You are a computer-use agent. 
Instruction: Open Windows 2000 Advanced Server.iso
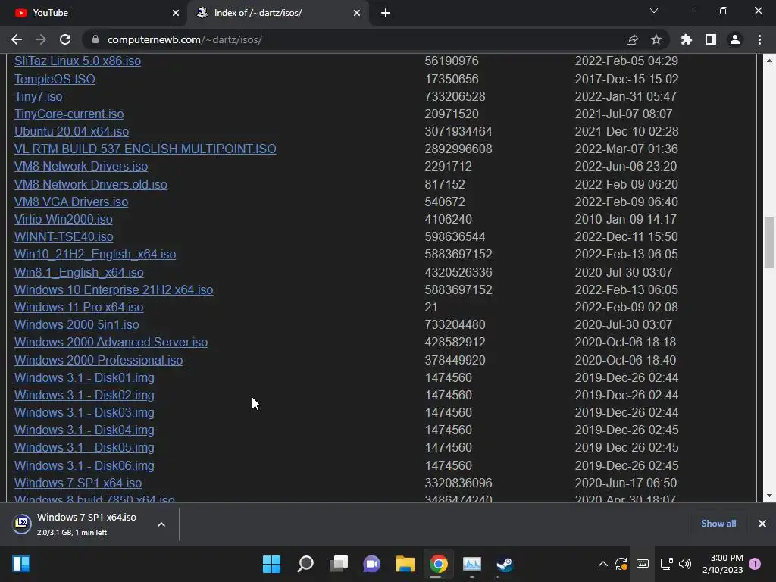point(111,342)
